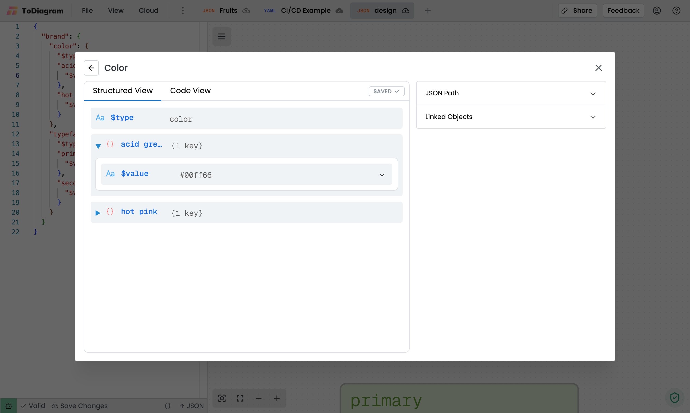This screenshot has height=413, width=690.
Task: Open the $value field dropdown chevron
Action: tap(382, 175)
